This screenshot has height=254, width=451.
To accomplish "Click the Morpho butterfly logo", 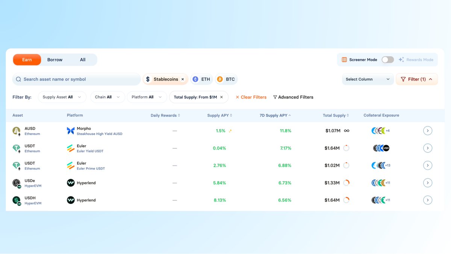I will coord(71,131).
